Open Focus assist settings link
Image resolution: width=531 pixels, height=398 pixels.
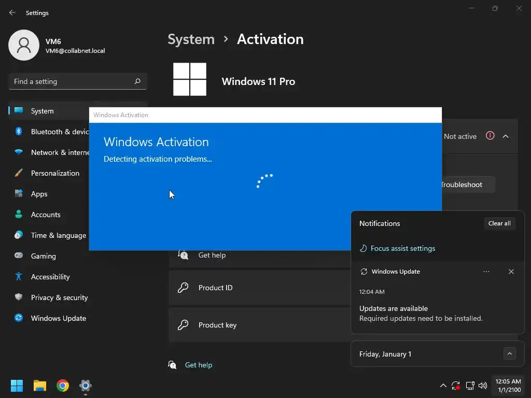coord(403,248)
